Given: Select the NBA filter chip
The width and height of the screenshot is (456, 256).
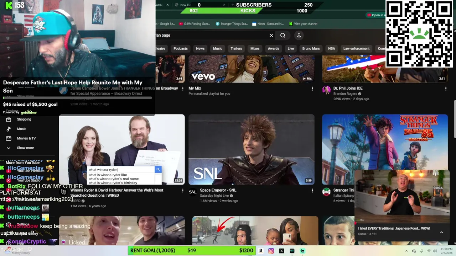Looking at the screenshot, I should 332,48.
